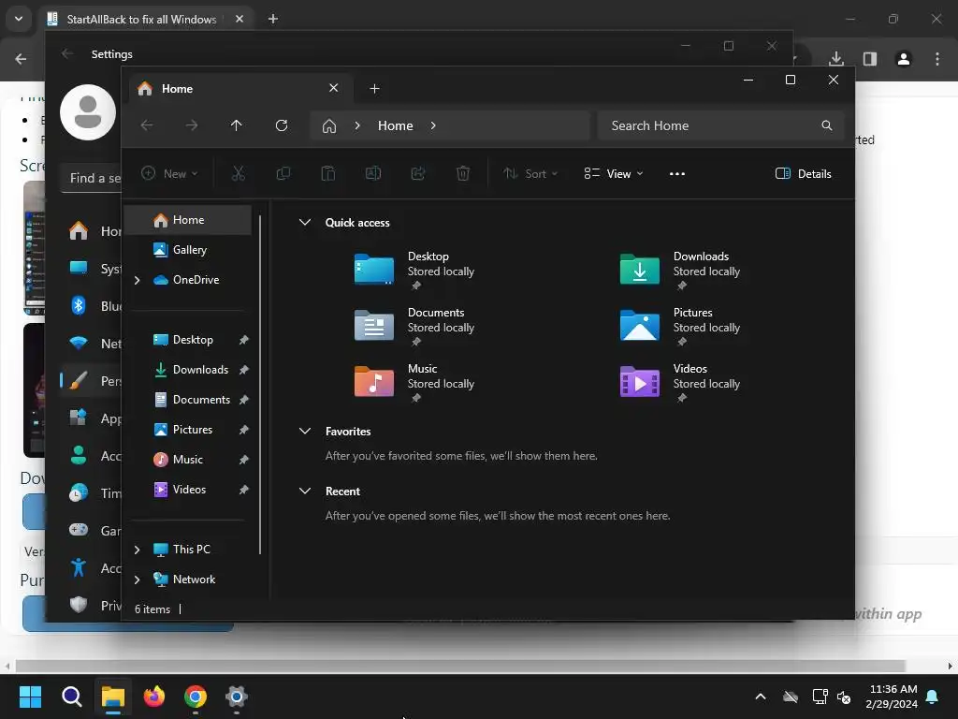Image resolution: width=958 pixels, height=719 pixels.
Task: Open the notification bell in system tray
Action: [933, 697]
